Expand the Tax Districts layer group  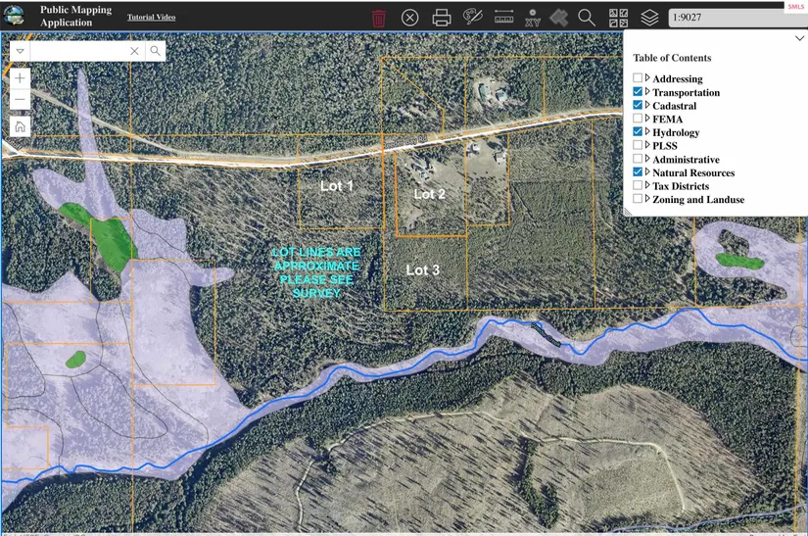(x=647, y=185)
